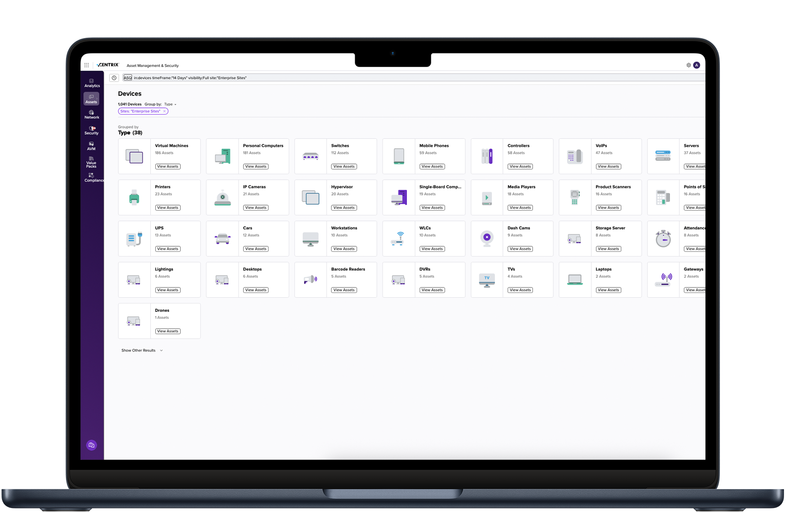Open the user avatar profile menu
The width and height of the screenshot is (786, 513).
[x=697, y=65]
